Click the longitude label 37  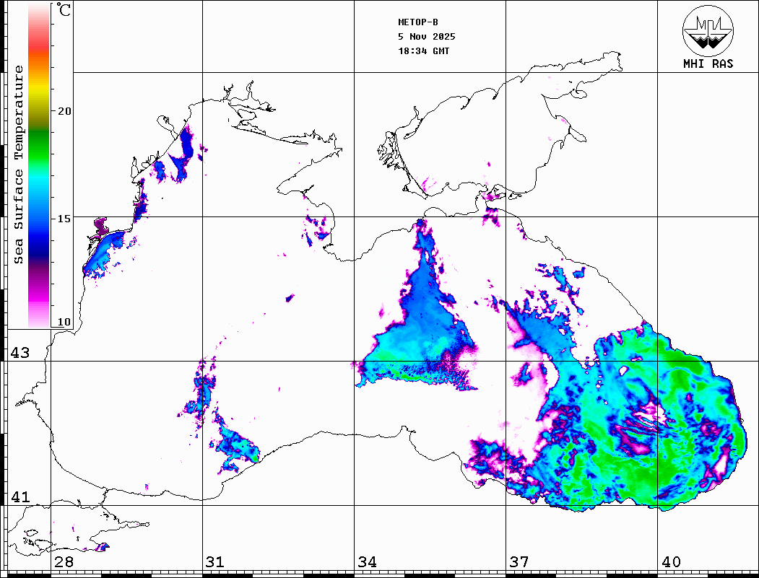519,562
